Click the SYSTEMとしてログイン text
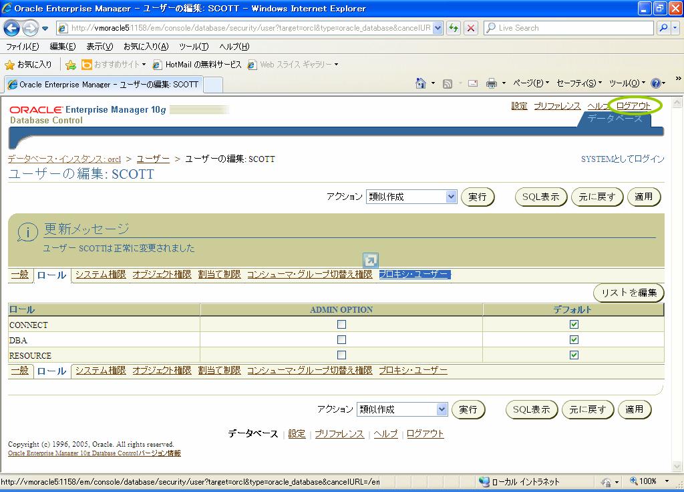 click(x=623, y=159)
